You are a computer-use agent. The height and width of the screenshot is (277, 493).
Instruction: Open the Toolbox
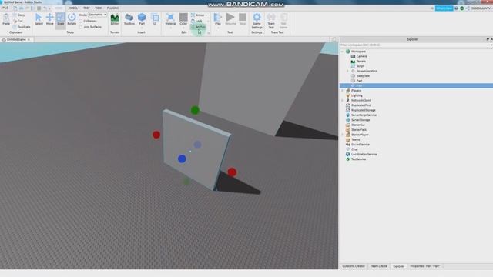click(x=129, y=19)
